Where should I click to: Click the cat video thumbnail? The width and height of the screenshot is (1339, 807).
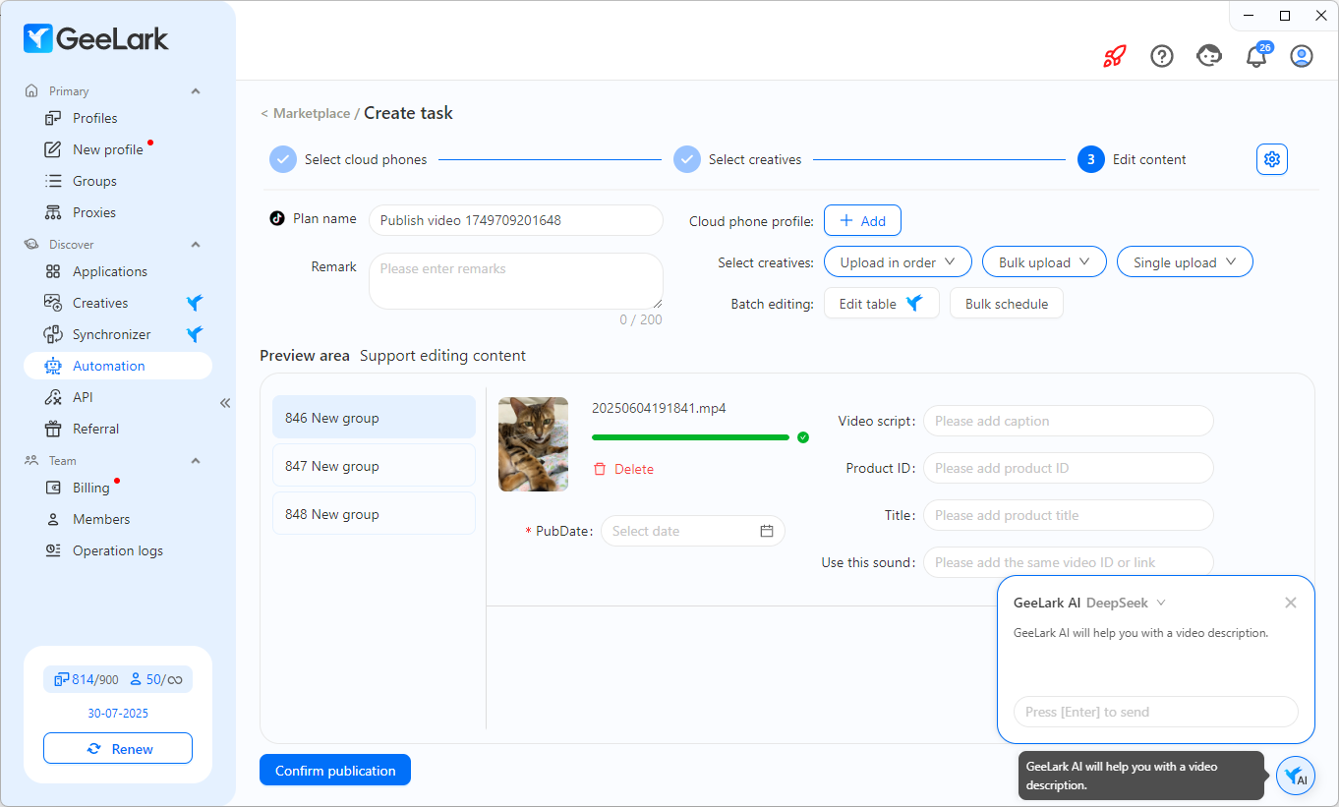[x=533, y=443]
